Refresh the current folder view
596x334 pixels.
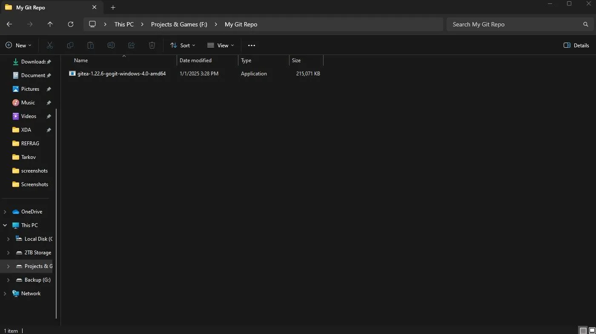point(71,24)
